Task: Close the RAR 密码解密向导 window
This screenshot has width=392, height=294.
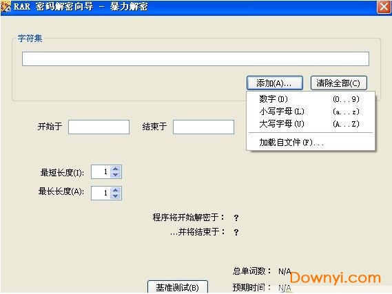Action: 384,7
